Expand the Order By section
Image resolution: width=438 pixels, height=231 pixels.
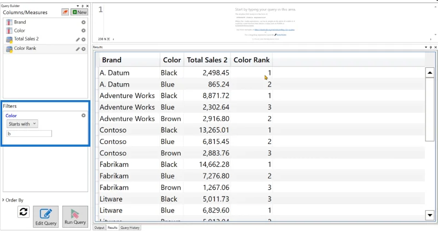(x=13, y=200)
